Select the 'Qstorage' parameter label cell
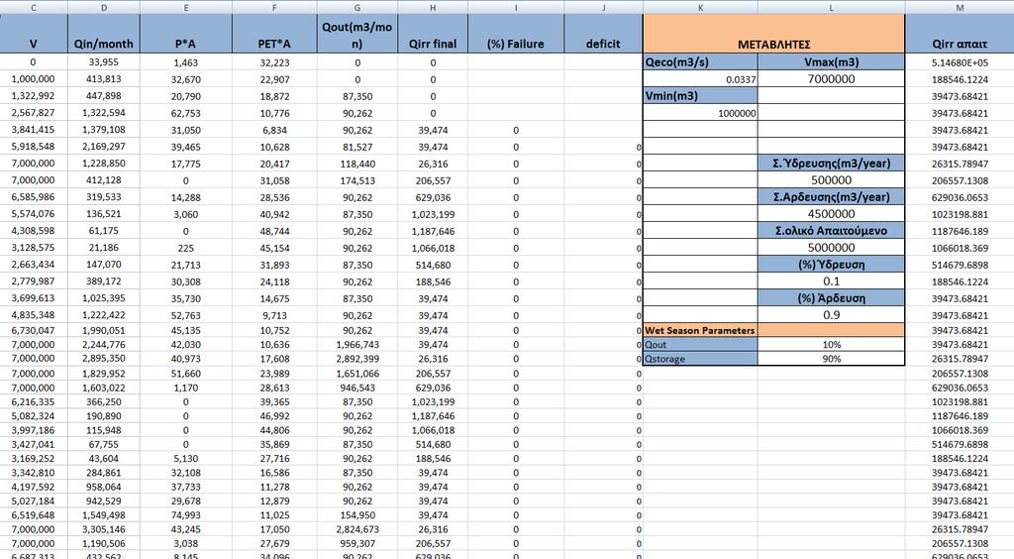 [700, 359]
